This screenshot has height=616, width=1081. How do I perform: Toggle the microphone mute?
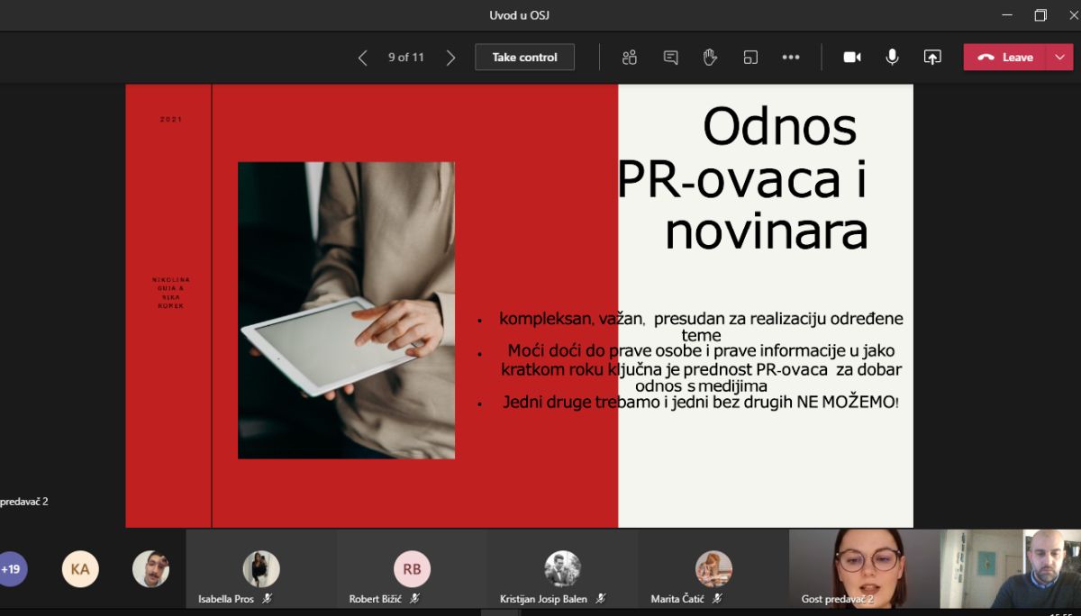coord(892,58)
